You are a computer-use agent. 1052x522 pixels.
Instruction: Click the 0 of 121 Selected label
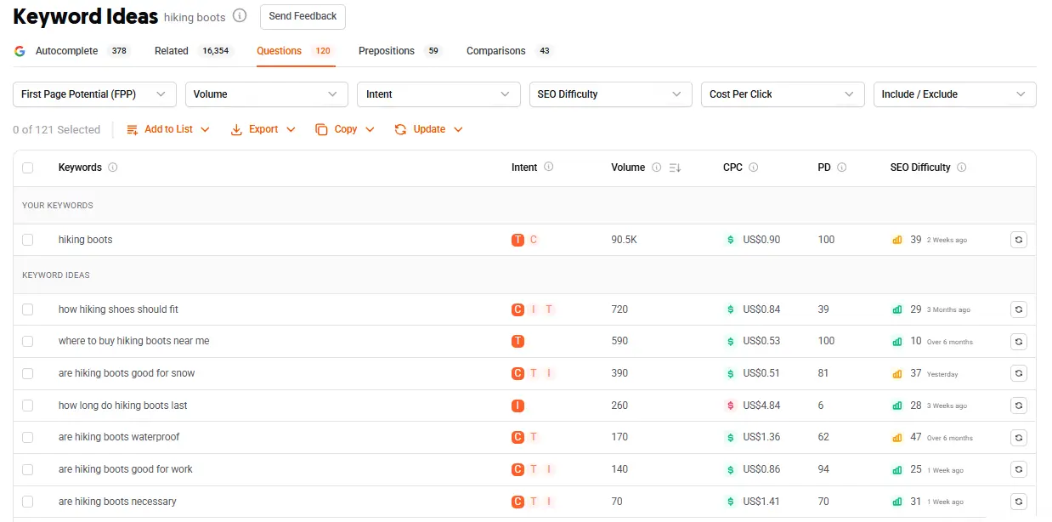click(56, 129)
